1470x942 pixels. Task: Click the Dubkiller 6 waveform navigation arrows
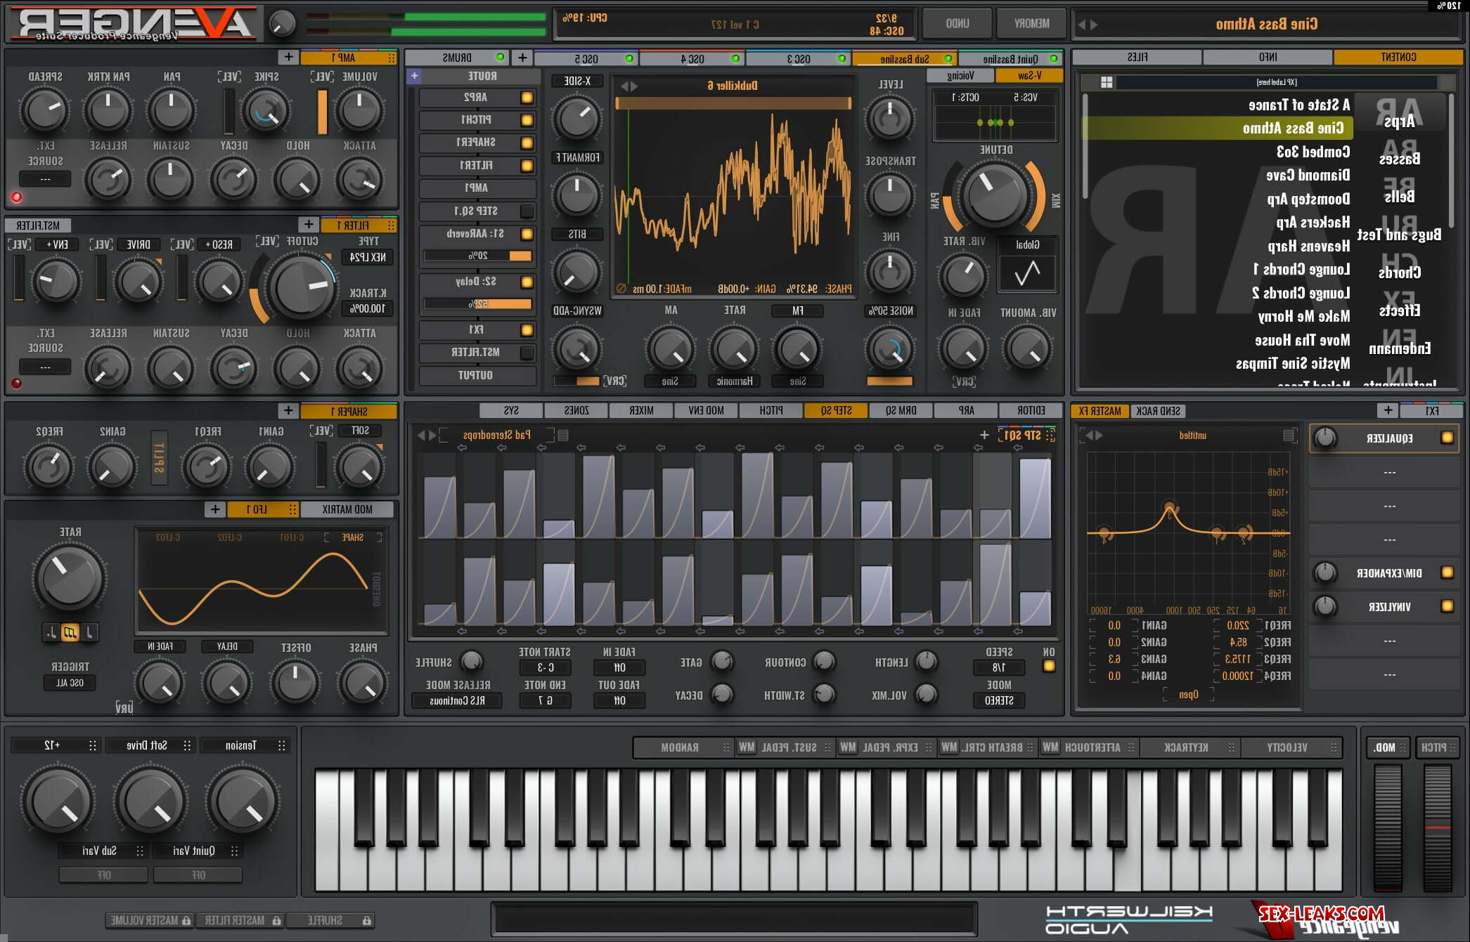pyautogui.click(x=629, y=86)
